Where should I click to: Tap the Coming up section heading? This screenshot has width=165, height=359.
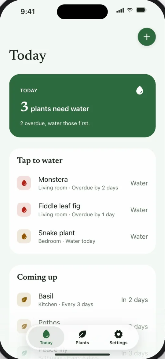point(37,277)
